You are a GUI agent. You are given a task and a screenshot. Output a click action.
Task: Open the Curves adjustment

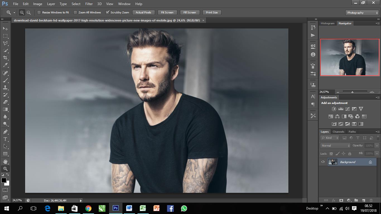(347, 109)
